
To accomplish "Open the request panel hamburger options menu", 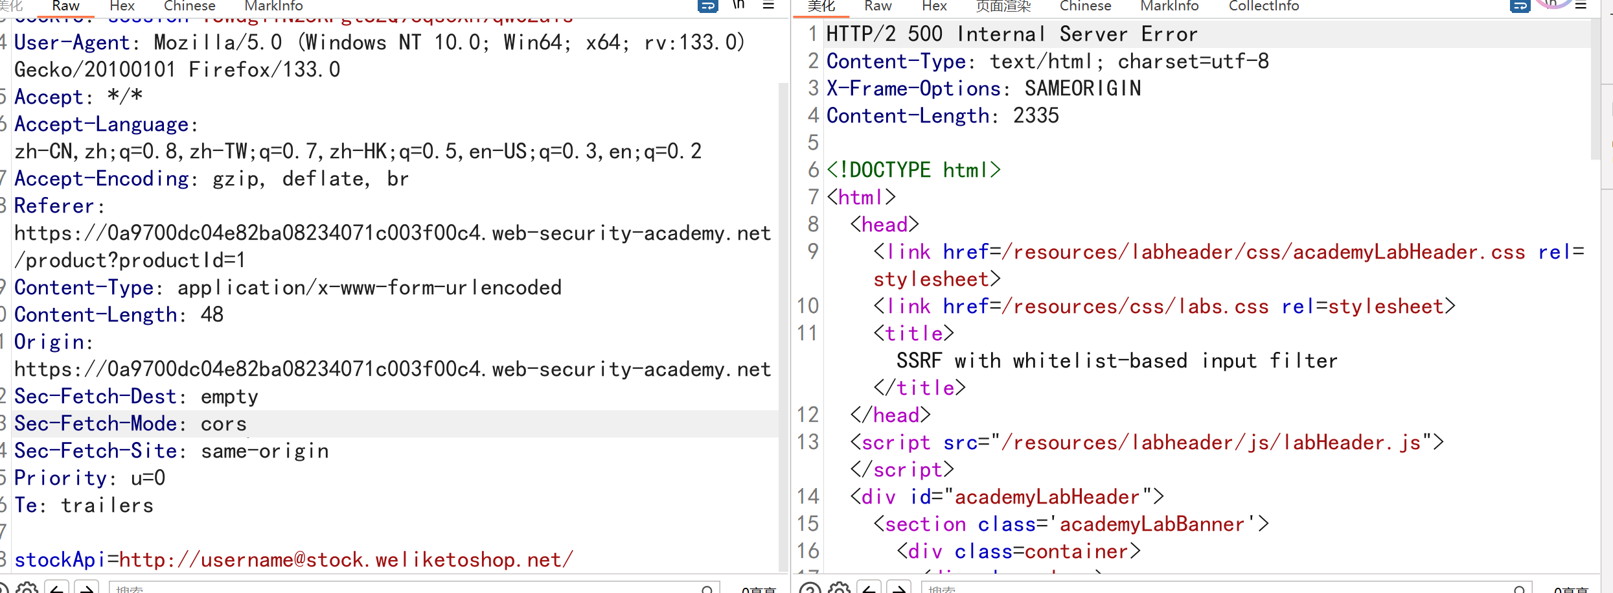I will [768, 5].
